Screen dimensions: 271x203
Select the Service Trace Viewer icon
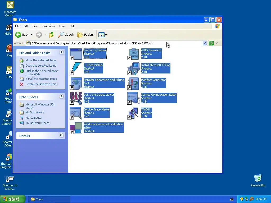tap(76, 113)
